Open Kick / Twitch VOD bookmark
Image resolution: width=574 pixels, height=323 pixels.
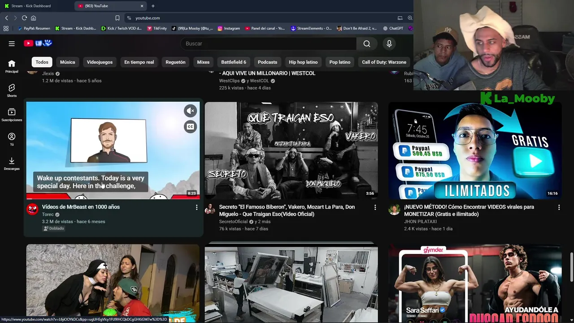pos(122,28)
